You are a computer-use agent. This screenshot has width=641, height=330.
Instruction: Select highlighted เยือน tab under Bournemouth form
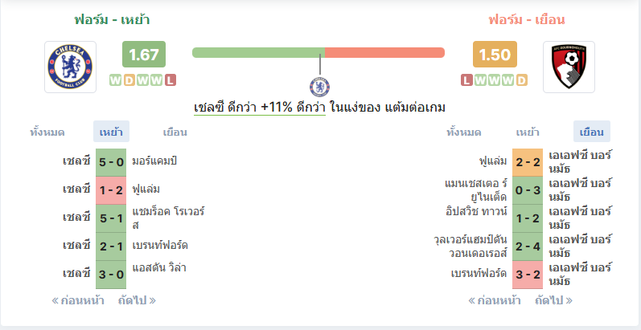coord(591,132)
